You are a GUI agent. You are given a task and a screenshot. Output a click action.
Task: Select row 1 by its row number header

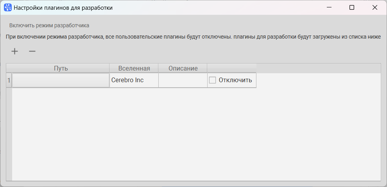pos(9,80)
